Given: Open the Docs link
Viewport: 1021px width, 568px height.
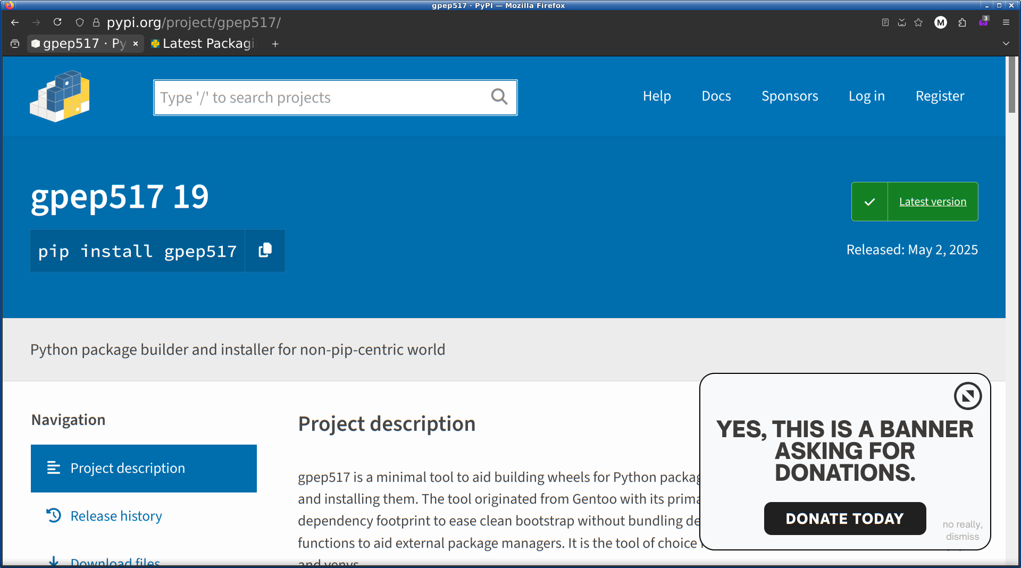Looking at the screenshot, I should tap(716, 96).
